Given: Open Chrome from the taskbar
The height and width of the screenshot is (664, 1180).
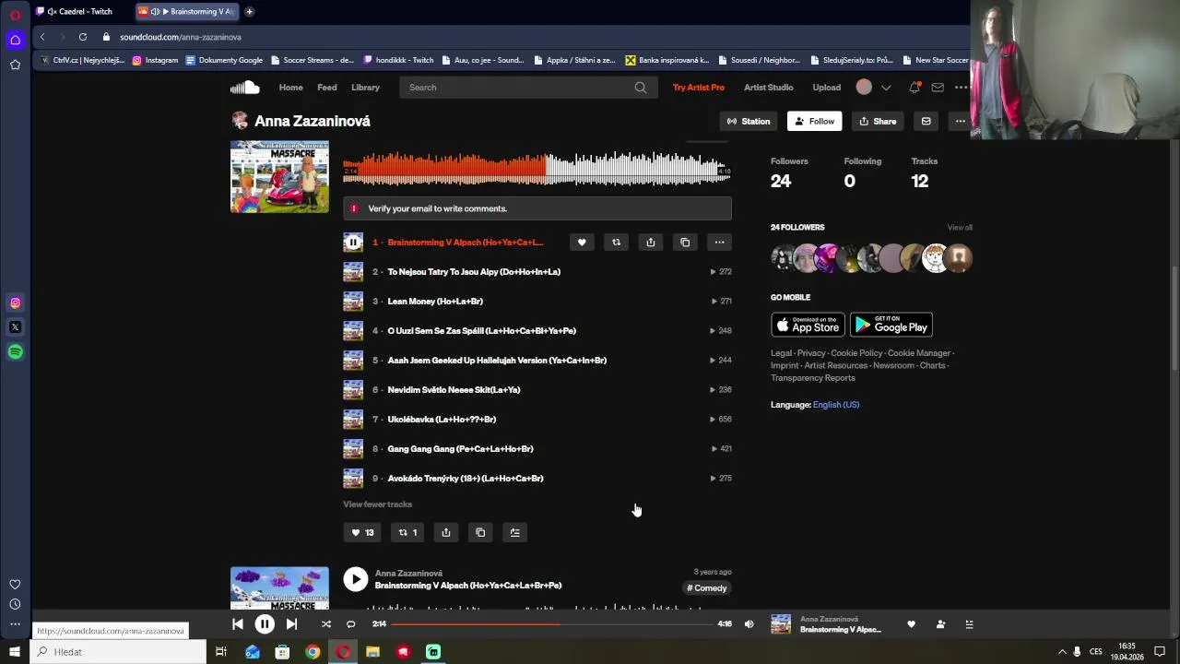Looking at the screenshot, I should [313, 652].
